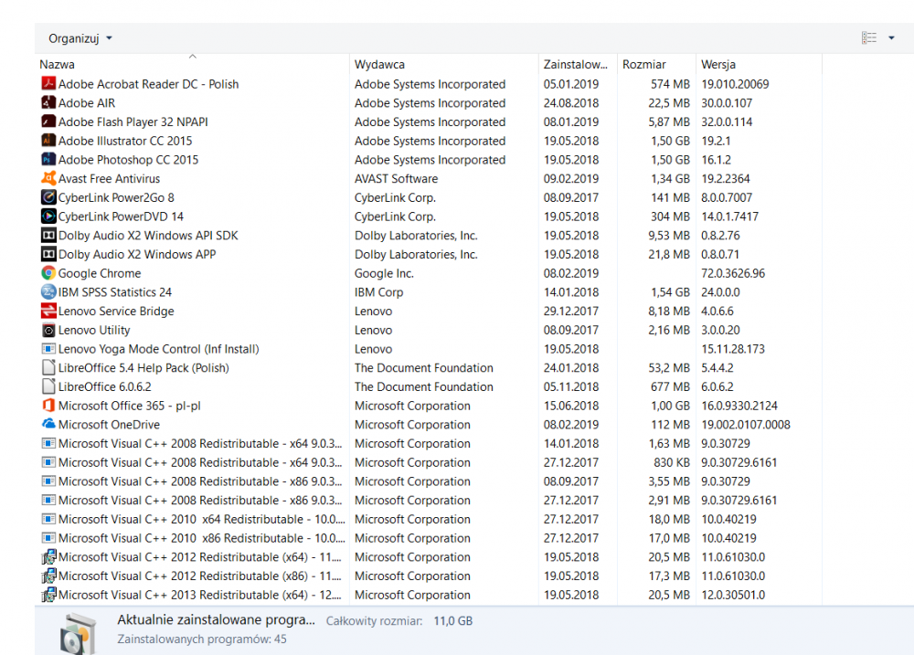Select Lenovo Service Bridge row

[116, 312]
